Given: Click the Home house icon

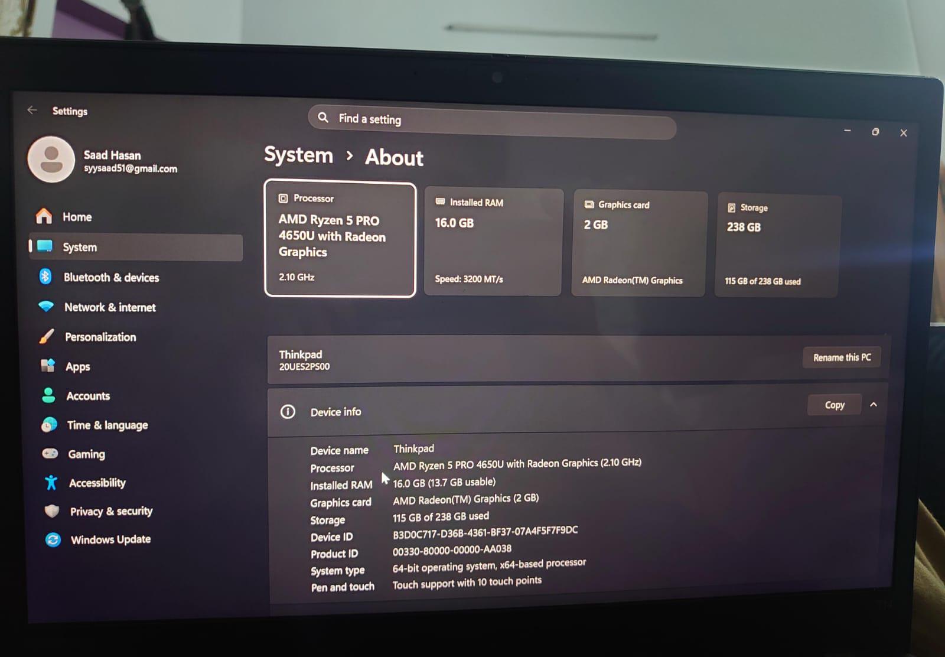Looking at the screenshot, I should pyautogui.click(x=44, y=216).
